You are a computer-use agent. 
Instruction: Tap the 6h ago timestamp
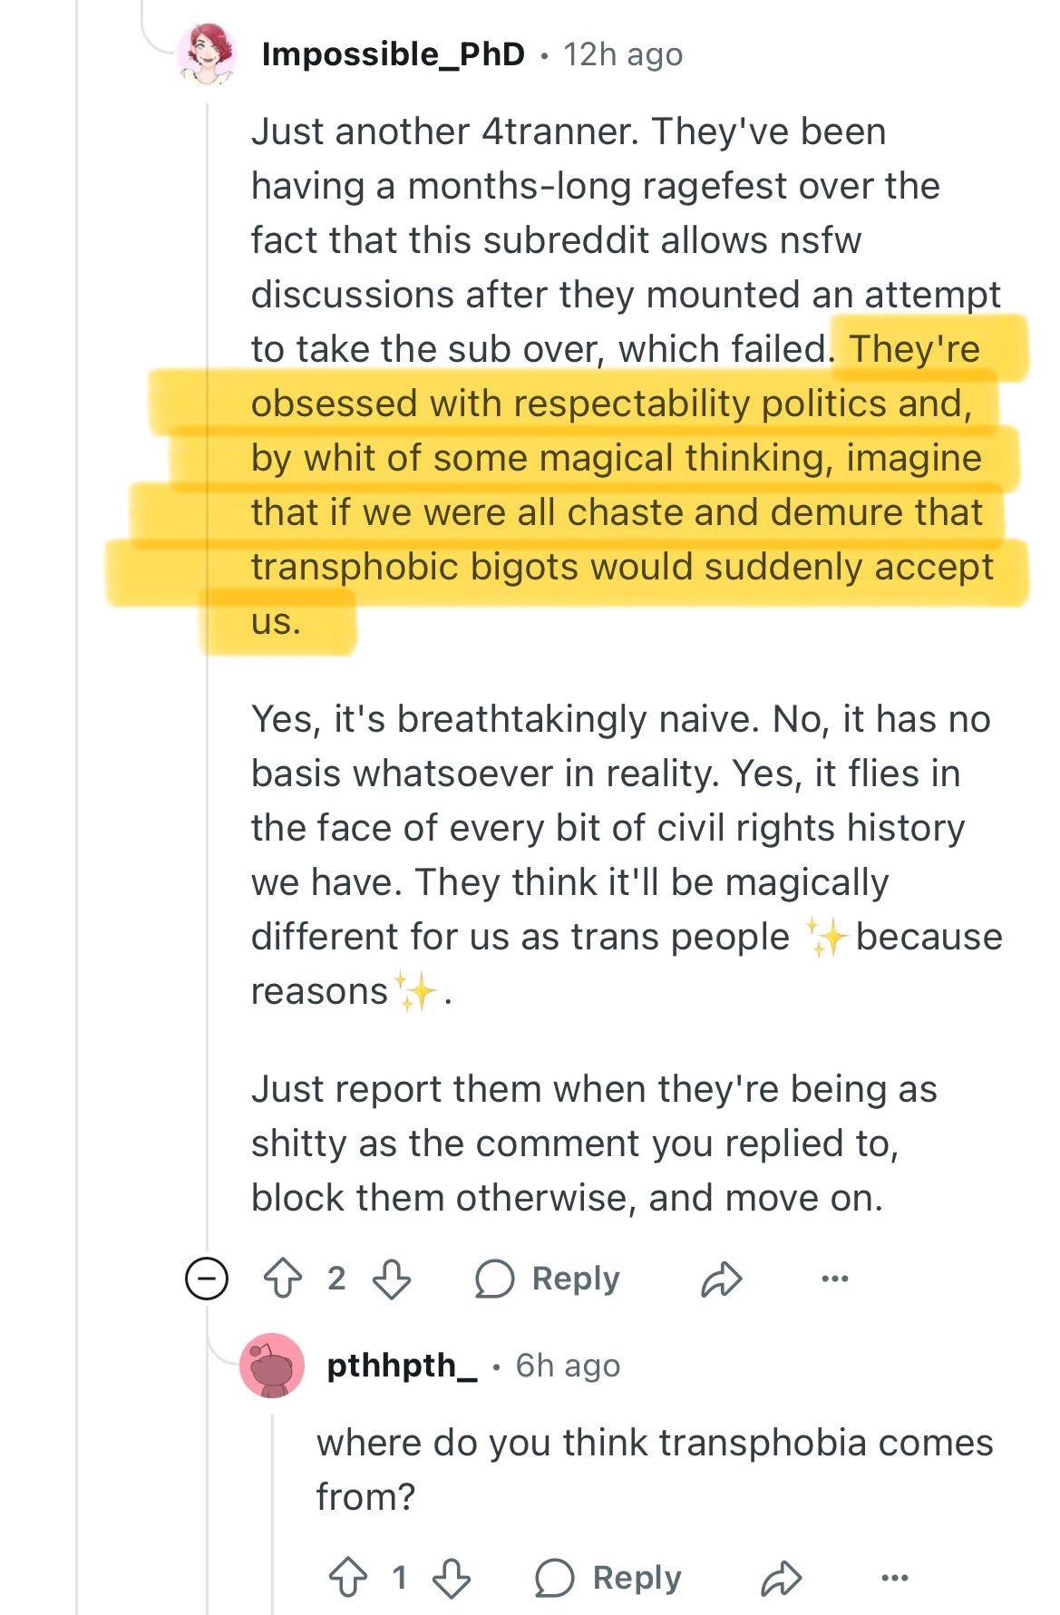pos(568,1365)
